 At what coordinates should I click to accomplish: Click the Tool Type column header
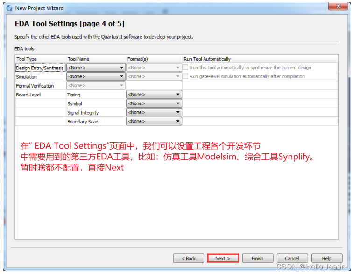pos(41,59)
